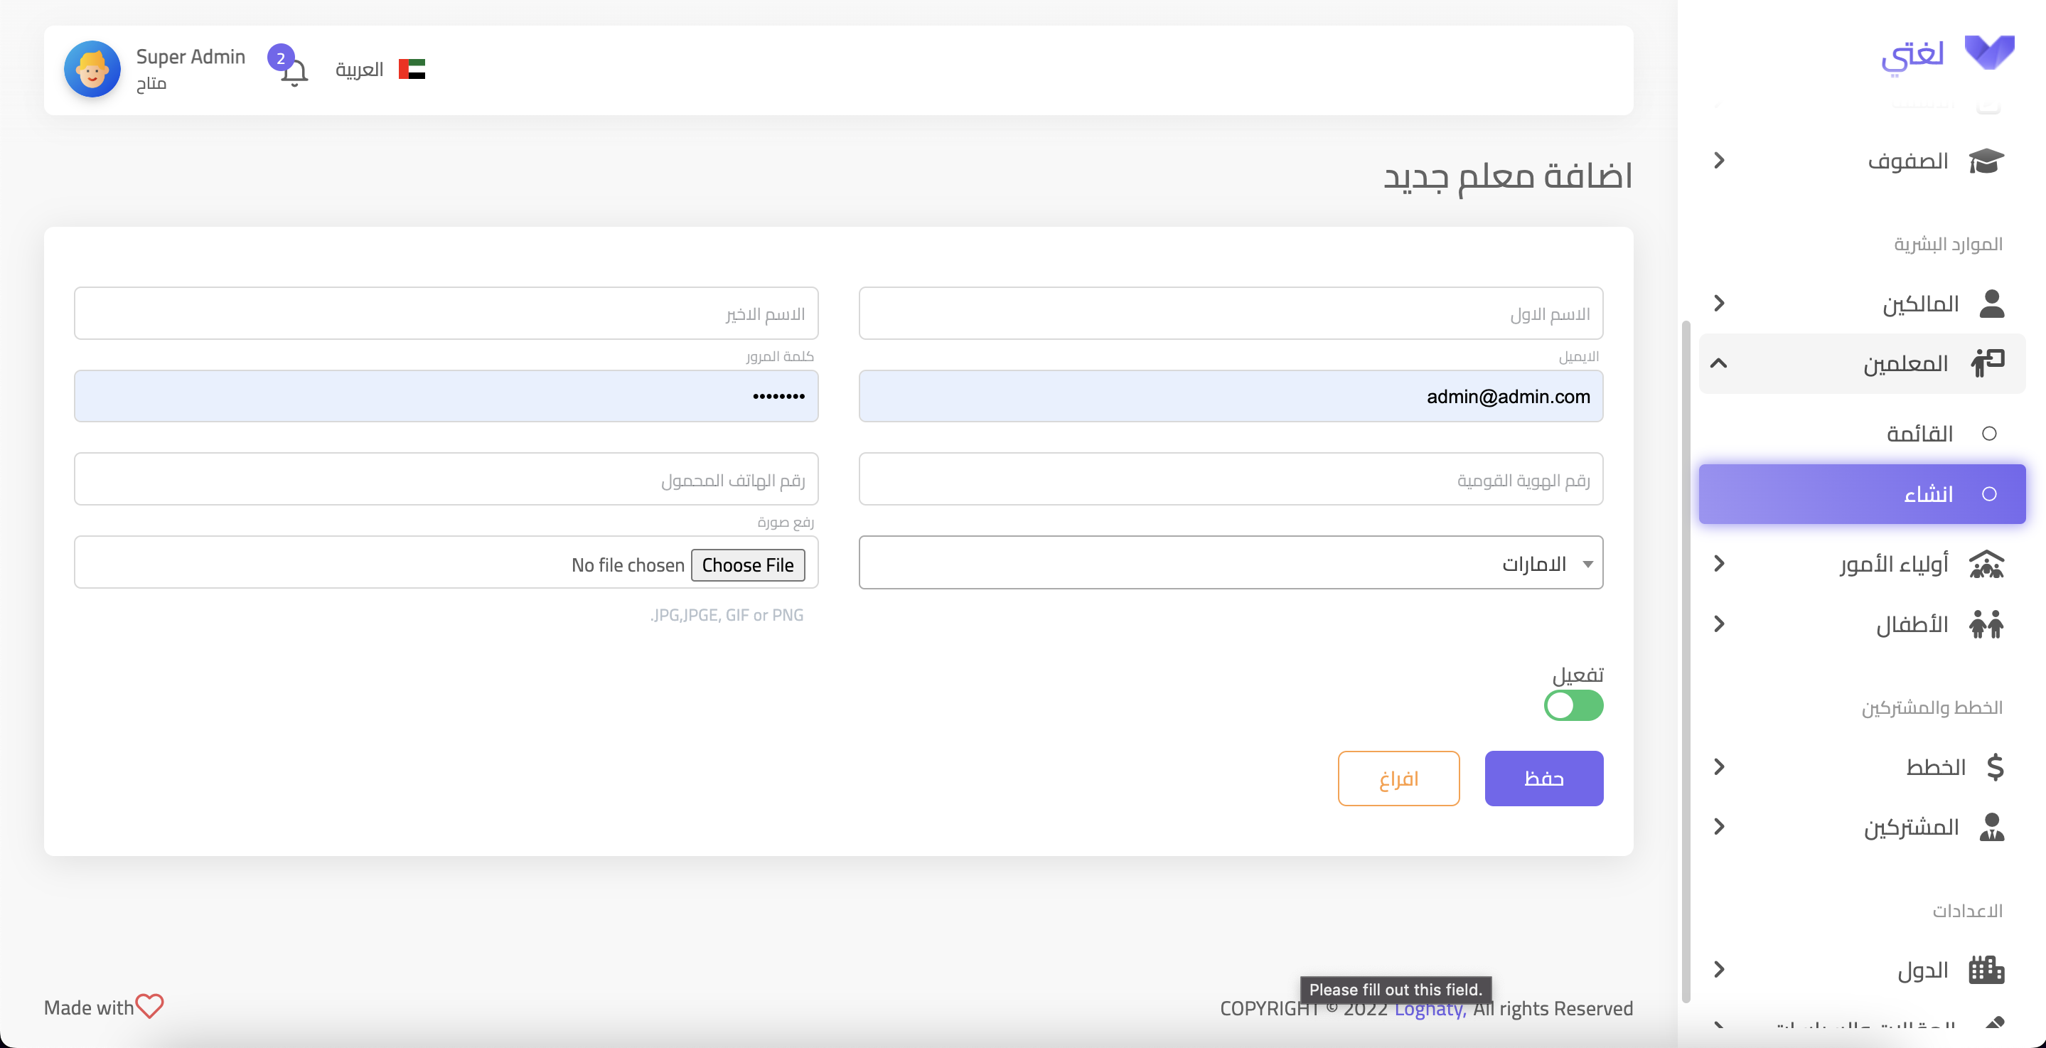Click the الاسم الاول input field
Image resolution: width=2046 pixels, height=1048 pixels.
tap(1231, 314)
